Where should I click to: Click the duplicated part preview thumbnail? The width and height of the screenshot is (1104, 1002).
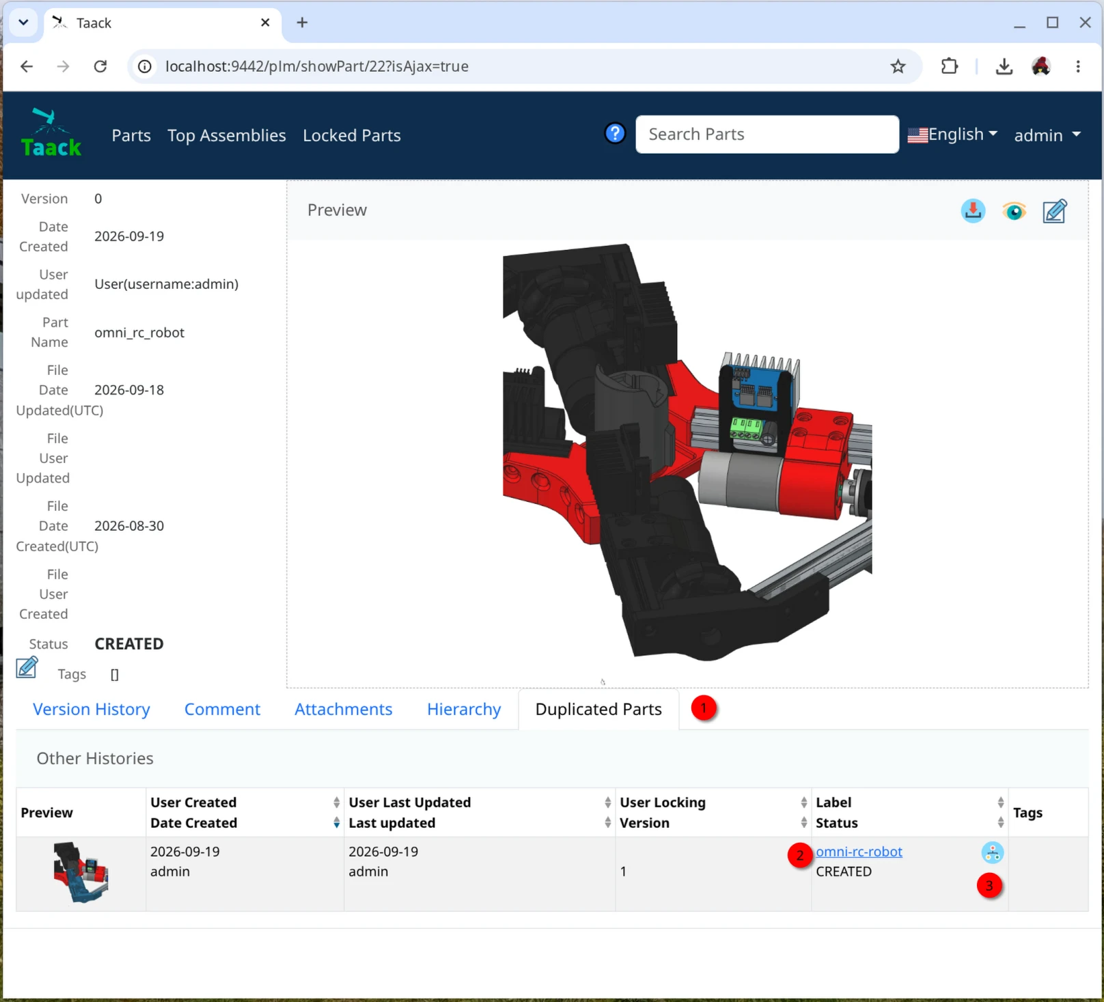(81, 873)
